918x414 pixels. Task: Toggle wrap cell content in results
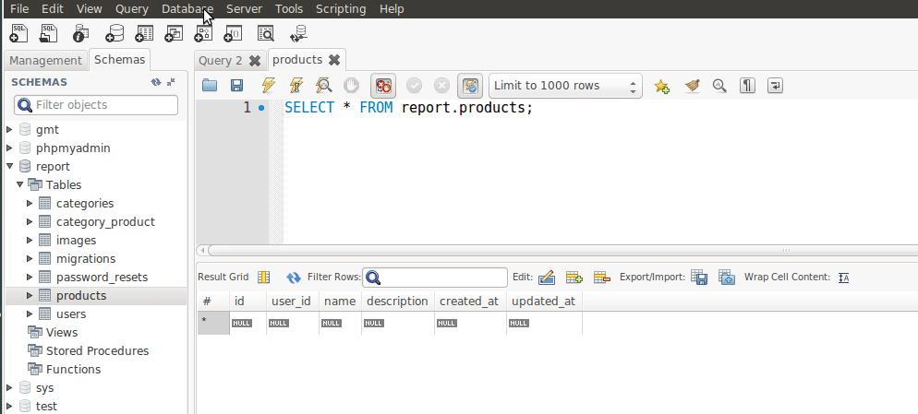[843, 278]
